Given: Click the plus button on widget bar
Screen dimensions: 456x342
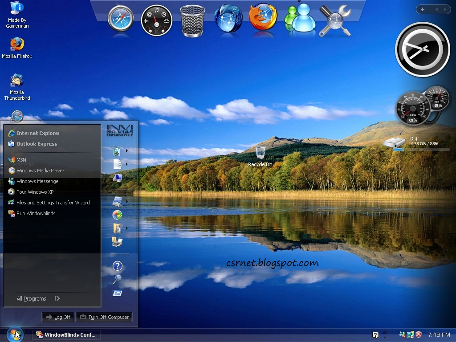Looking at the screenshot, I should click(423, 9).
